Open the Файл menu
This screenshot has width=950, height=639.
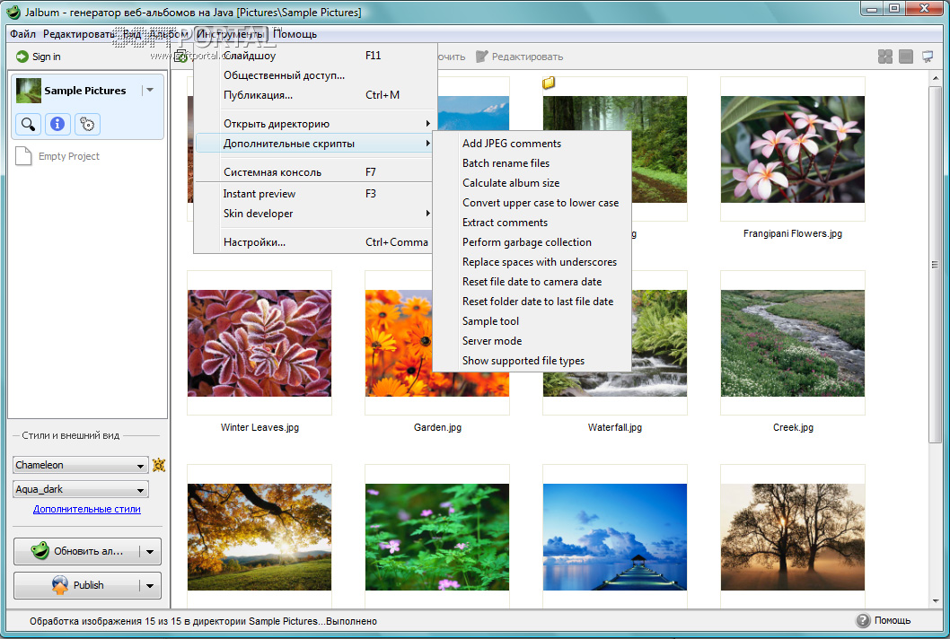pyautogui.click(x=22, y=34)
